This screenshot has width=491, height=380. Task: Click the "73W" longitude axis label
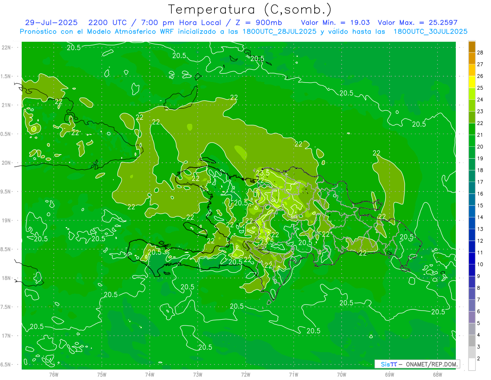[x=198, y=375]
